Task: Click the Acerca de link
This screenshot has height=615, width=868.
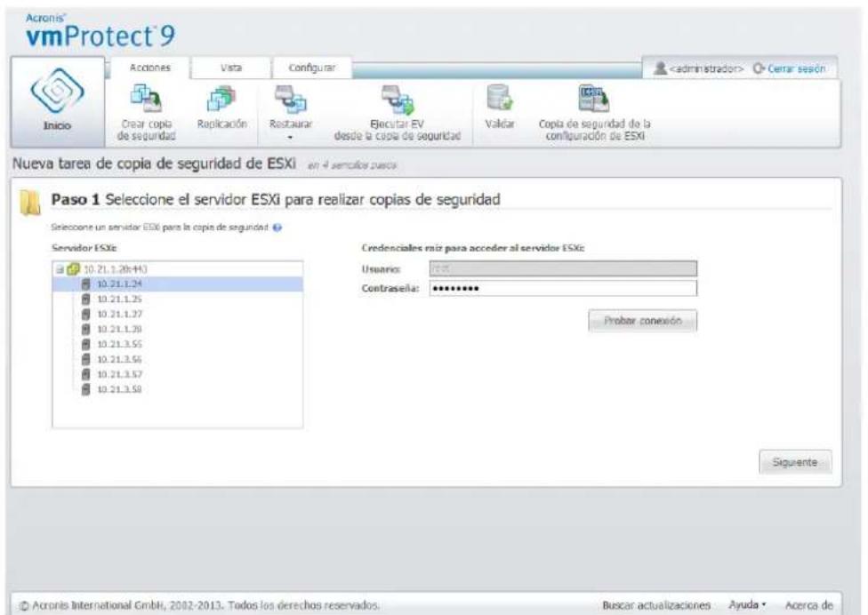Action: point(808,605)
